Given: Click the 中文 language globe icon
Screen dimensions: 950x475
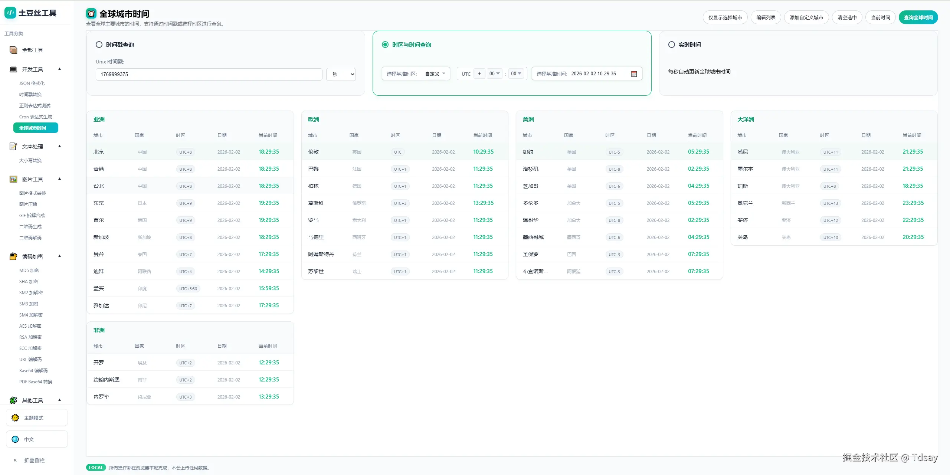Looking at the screenshot, I should [x=15, y=439].
